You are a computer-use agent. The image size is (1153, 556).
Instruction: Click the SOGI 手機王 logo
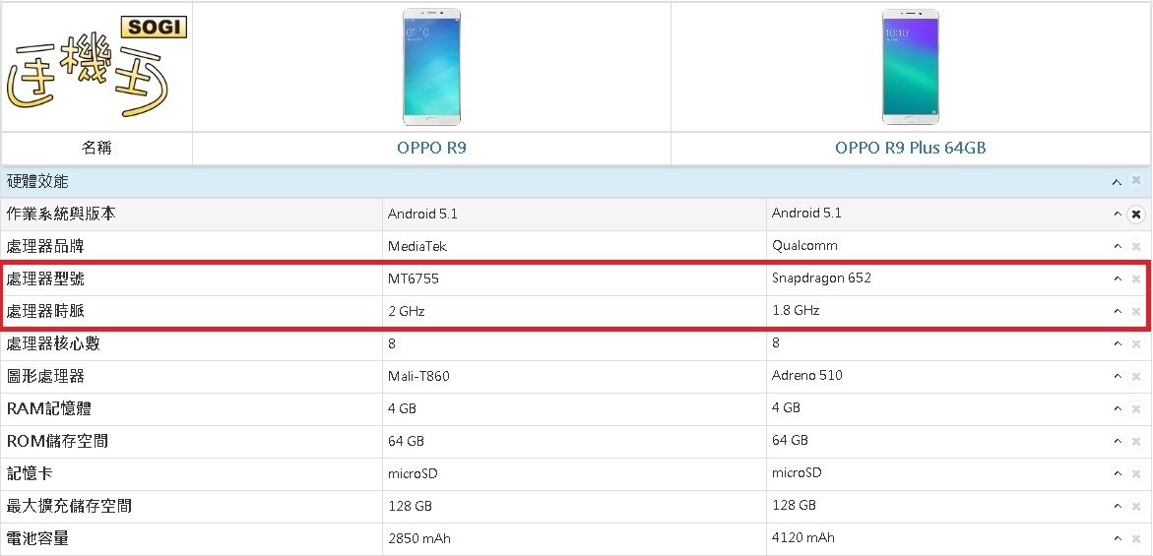[x=96, y=68]
